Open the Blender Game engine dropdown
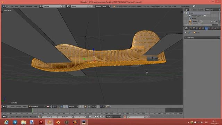Viewport: 222px width, 125px height. [103, 6]
